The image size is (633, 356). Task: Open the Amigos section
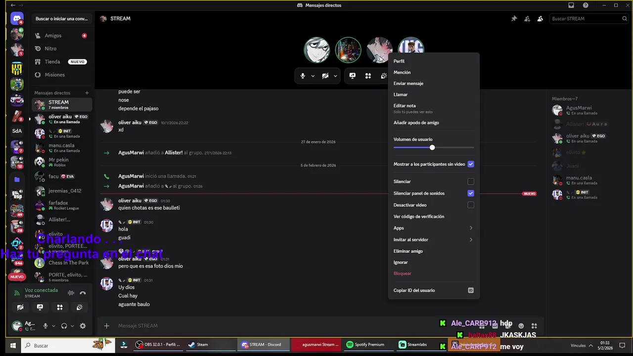(x=62, y=36)
